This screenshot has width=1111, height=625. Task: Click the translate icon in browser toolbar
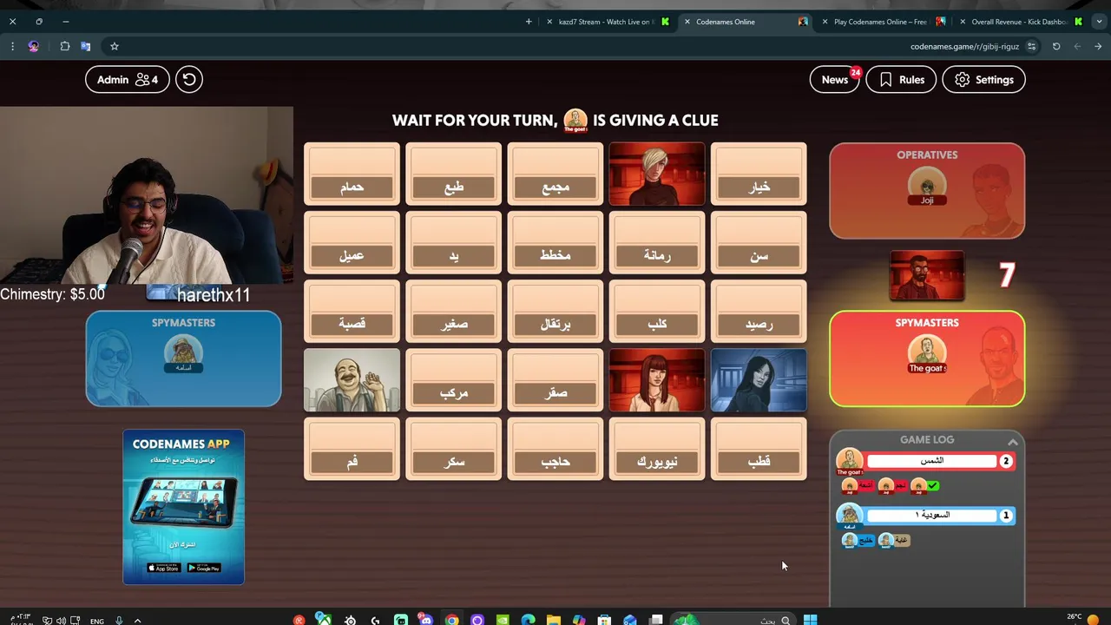pos(85,46)
